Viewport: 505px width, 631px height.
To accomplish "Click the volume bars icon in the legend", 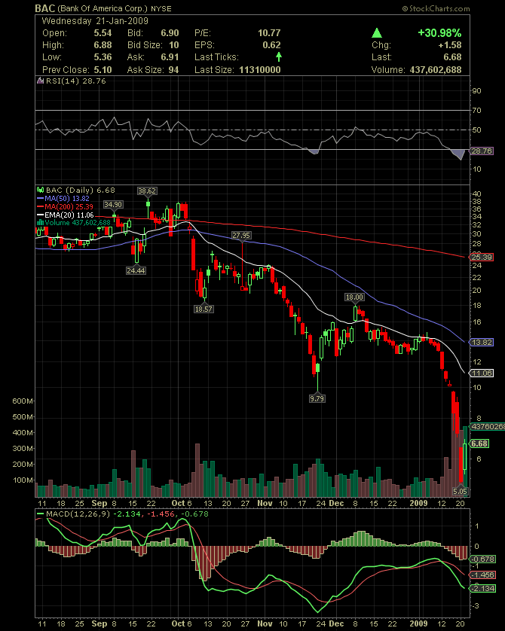I will tap(40, 223).
